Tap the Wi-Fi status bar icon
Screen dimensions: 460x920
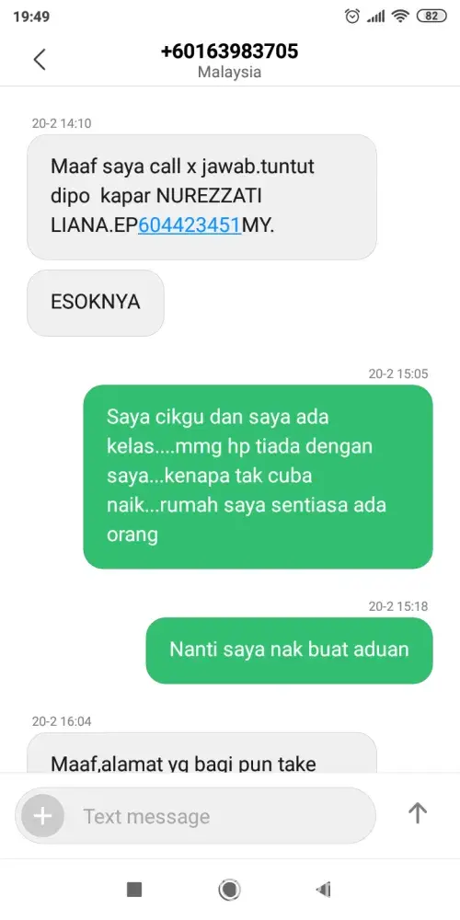pos(401,17)
